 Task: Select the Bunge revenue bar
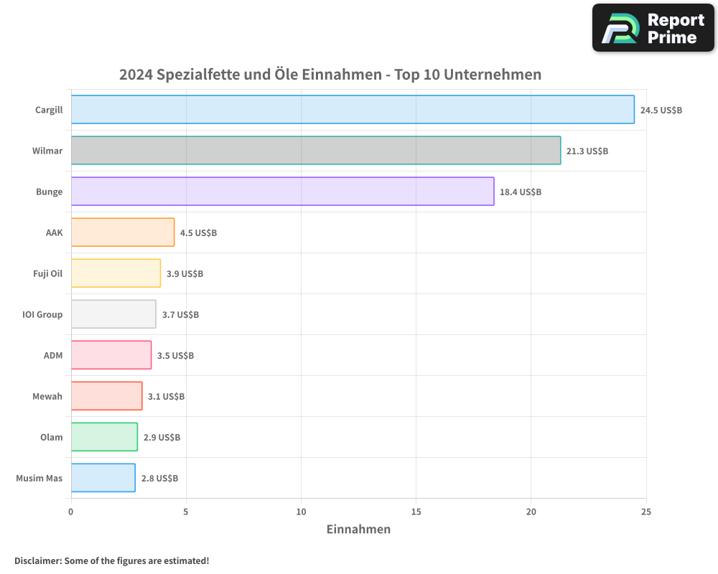point(281,192)
